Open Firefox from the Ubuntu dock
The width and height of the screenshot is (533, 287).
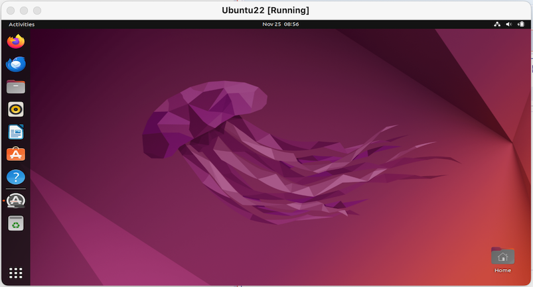pyautogui.click(x=16, y=41)
